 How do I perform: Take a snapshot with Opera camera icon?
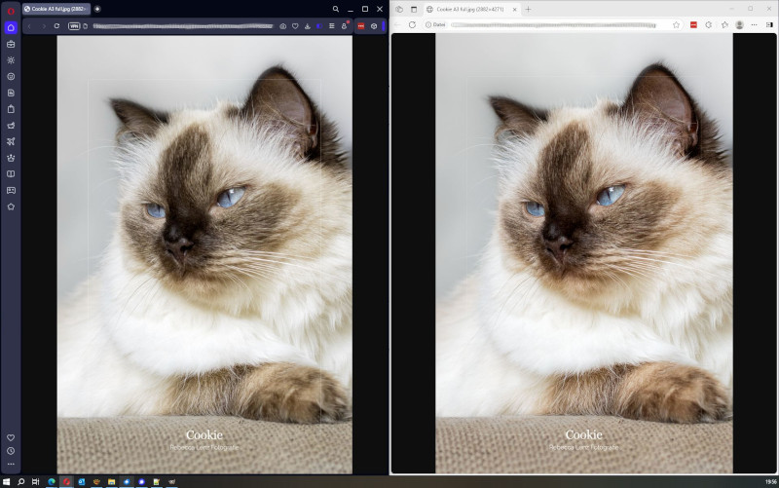(282, 26)
